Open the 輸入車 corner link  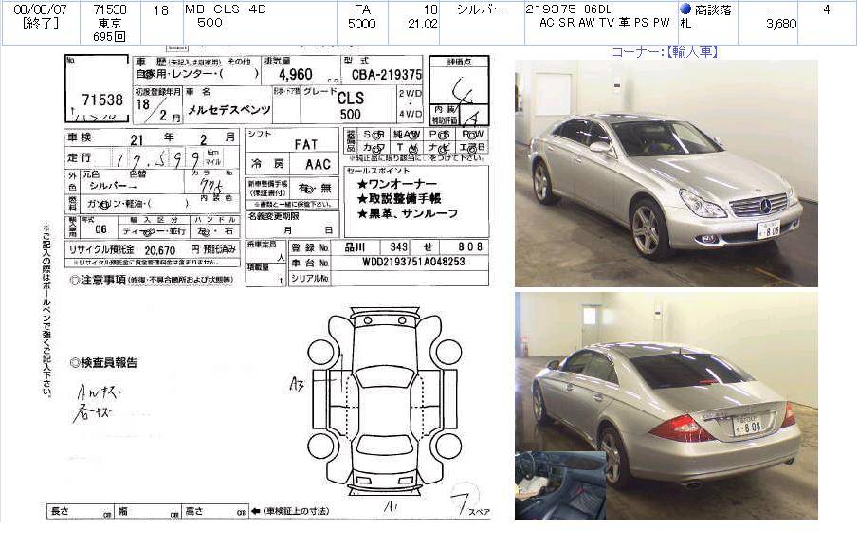(x=693, y=52)
